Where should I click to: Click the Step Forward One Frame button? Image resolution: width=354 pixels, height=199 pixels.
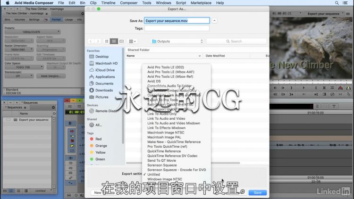pos(283,88)
